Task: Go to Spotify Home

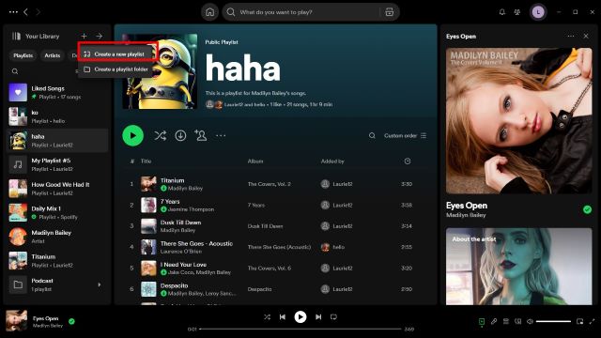Action: 209,12
